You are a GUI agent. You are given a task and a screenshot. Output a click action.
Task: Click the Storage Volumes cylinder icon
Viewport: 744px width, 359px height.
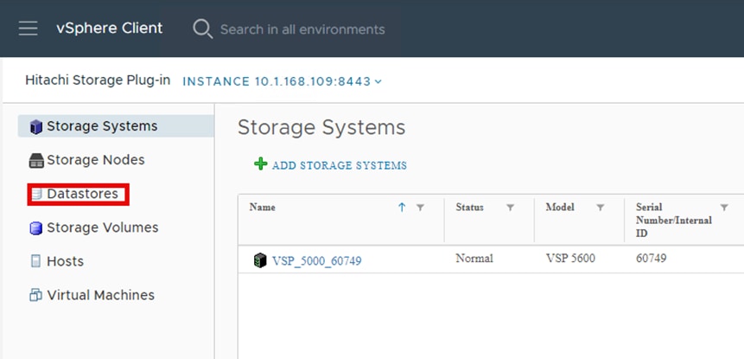click(x=35, y=228)
